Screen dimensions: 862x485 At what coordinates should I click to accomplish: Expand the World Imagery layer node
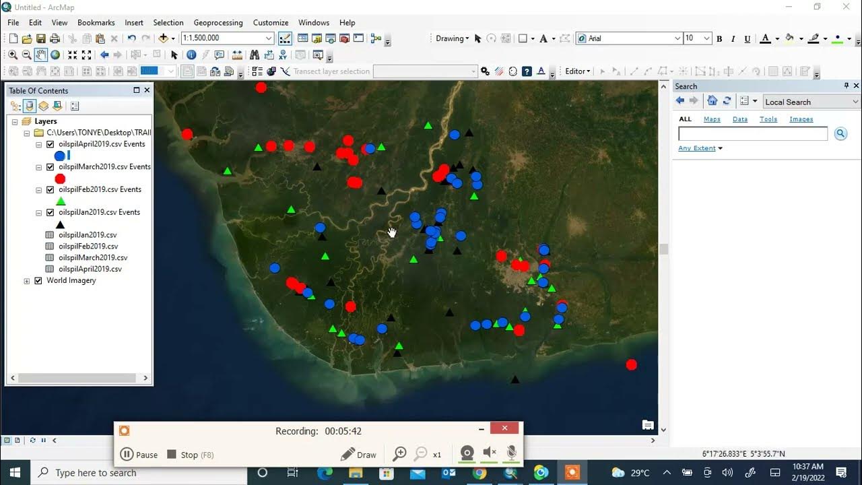(27, 281)
